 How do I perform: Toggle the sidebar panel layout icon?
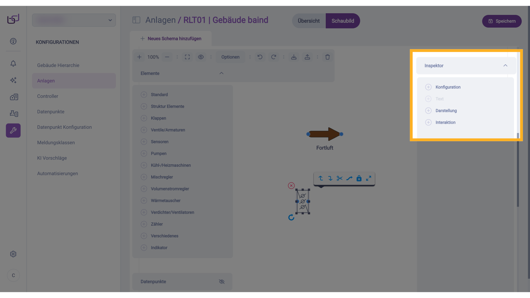click(x=136, y=20)
